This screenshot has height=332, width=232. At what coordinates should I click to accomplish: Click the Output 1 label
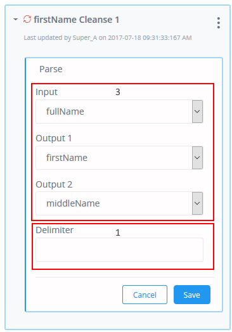[x=54, y=138]
